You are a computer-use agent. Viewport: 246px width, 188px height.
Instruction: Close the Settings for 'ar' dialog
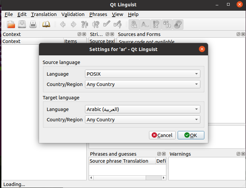202,49
